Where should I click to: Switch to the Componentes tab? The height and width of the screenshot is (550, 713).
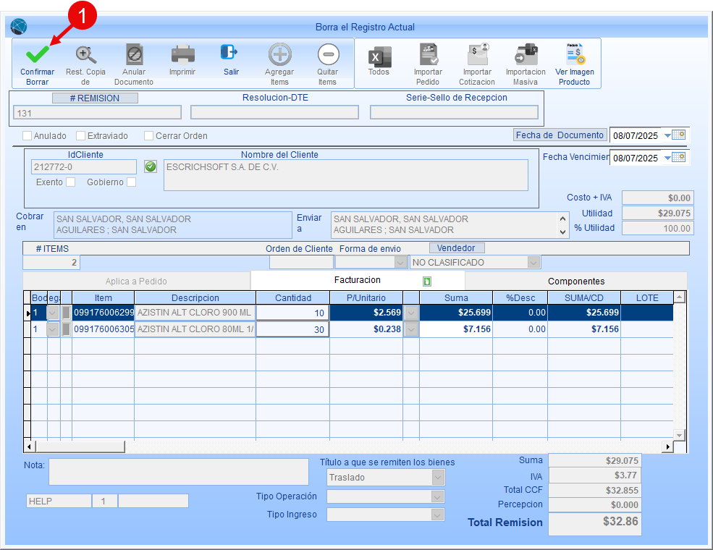tap(575, 281)
